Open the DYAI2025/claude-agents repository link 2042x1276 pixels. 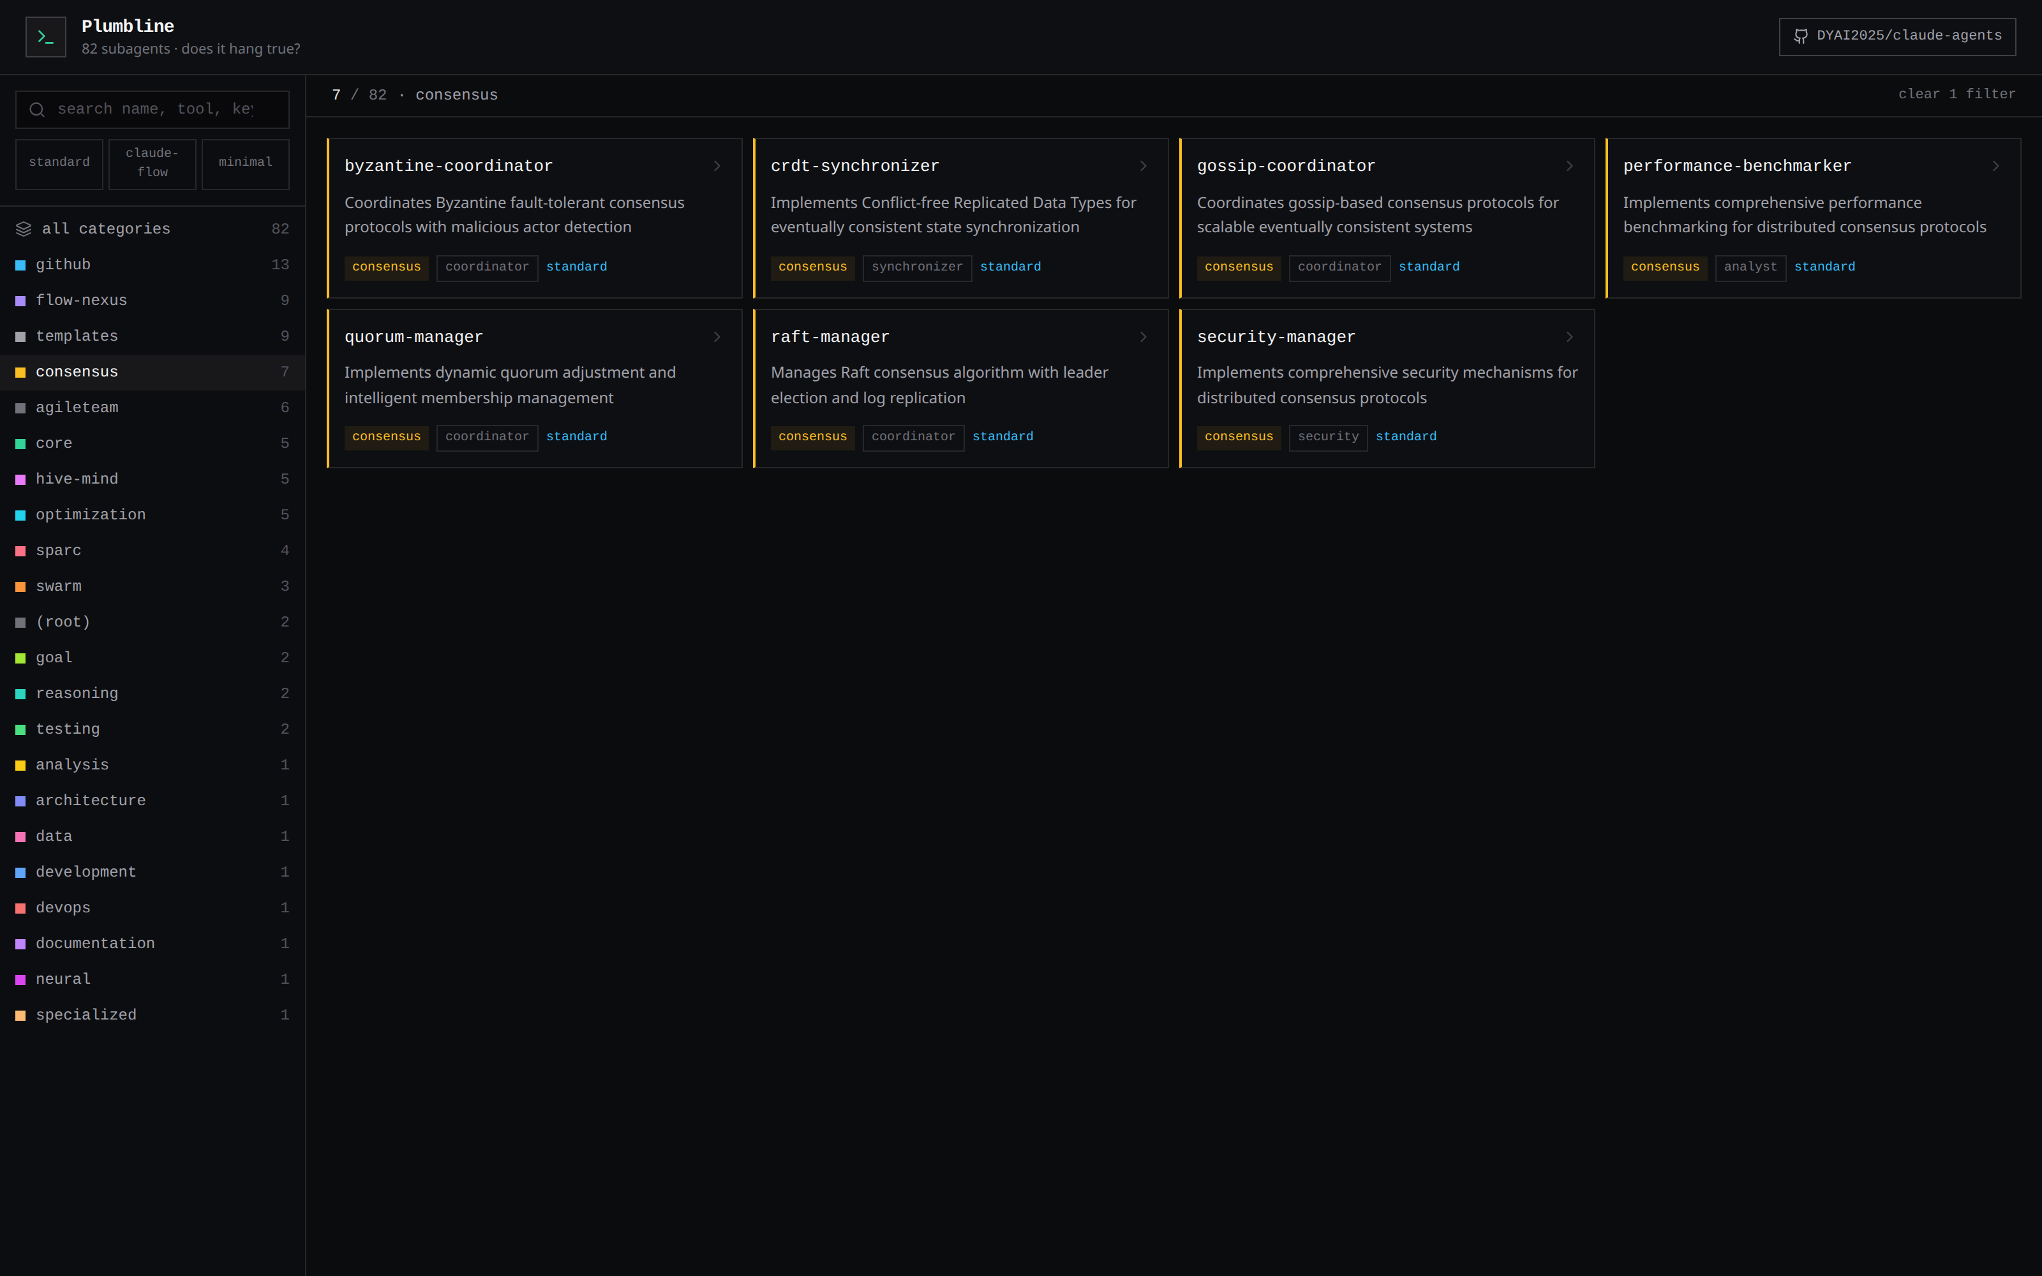point(1897,36)
